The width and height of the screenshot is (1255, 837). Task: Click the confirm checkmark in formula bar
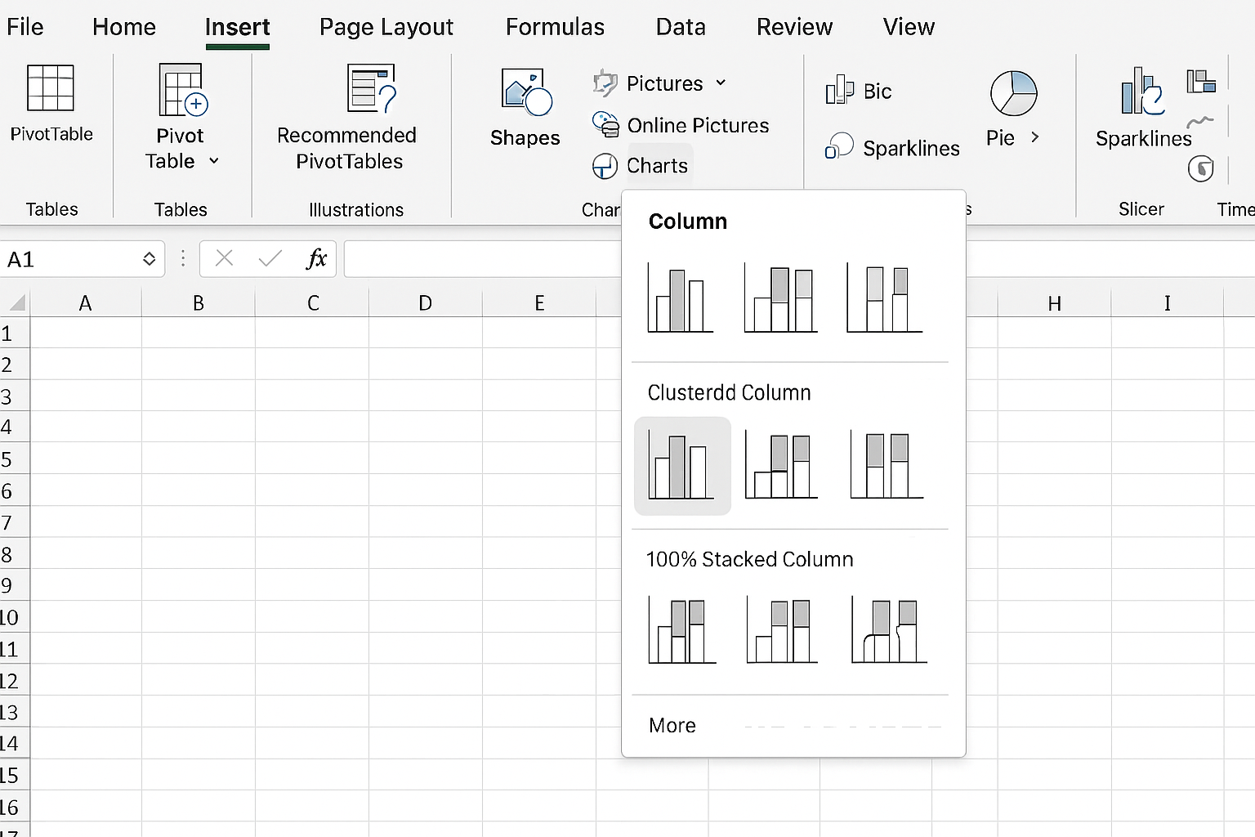click(x=270, y=259)
